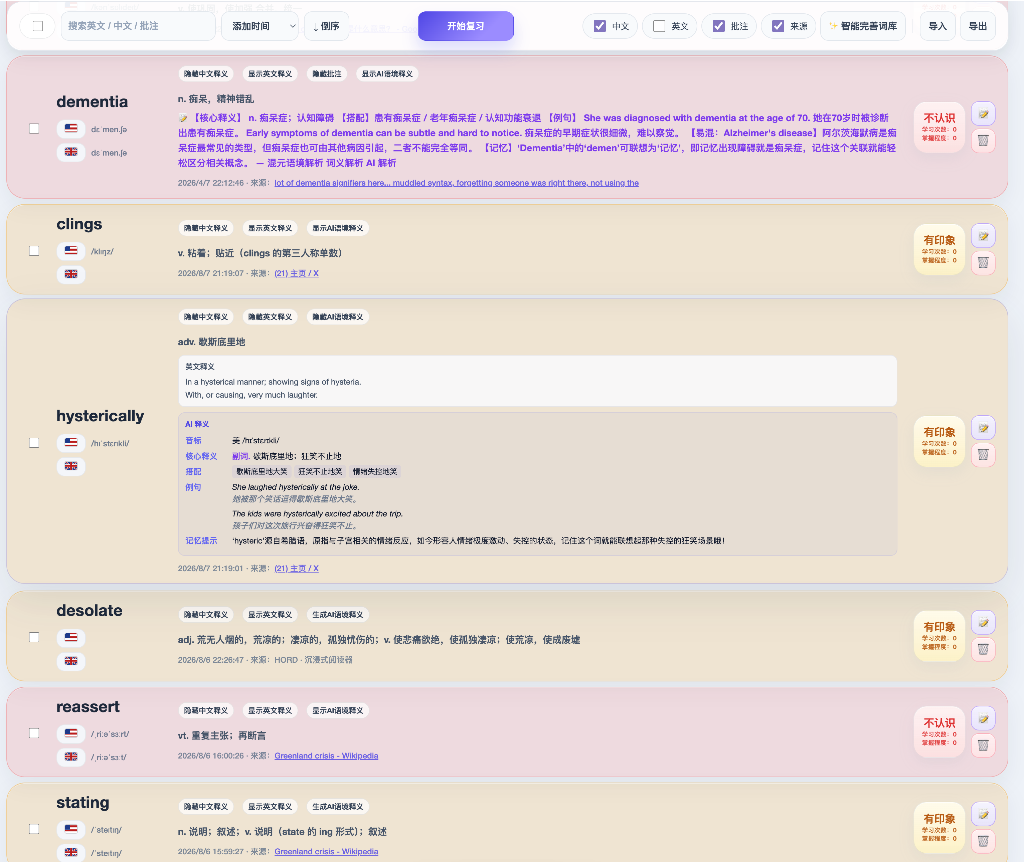Hide Chinese definition for clings
1024x862 pixels.
point(206,228)
